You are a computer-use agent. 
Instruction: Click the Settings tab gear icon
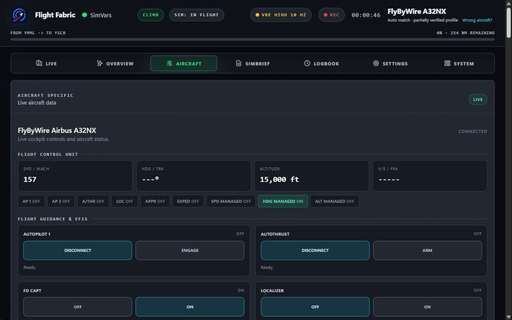tap(376, 63)
